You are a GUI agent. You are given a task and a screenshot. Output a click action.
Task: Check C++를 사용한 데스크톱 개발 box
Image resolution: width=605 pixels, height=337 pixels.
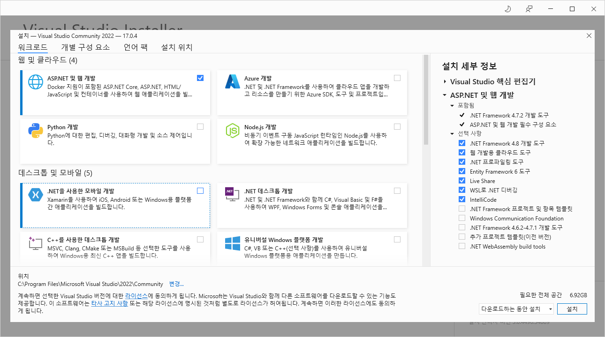coord(201,239)
